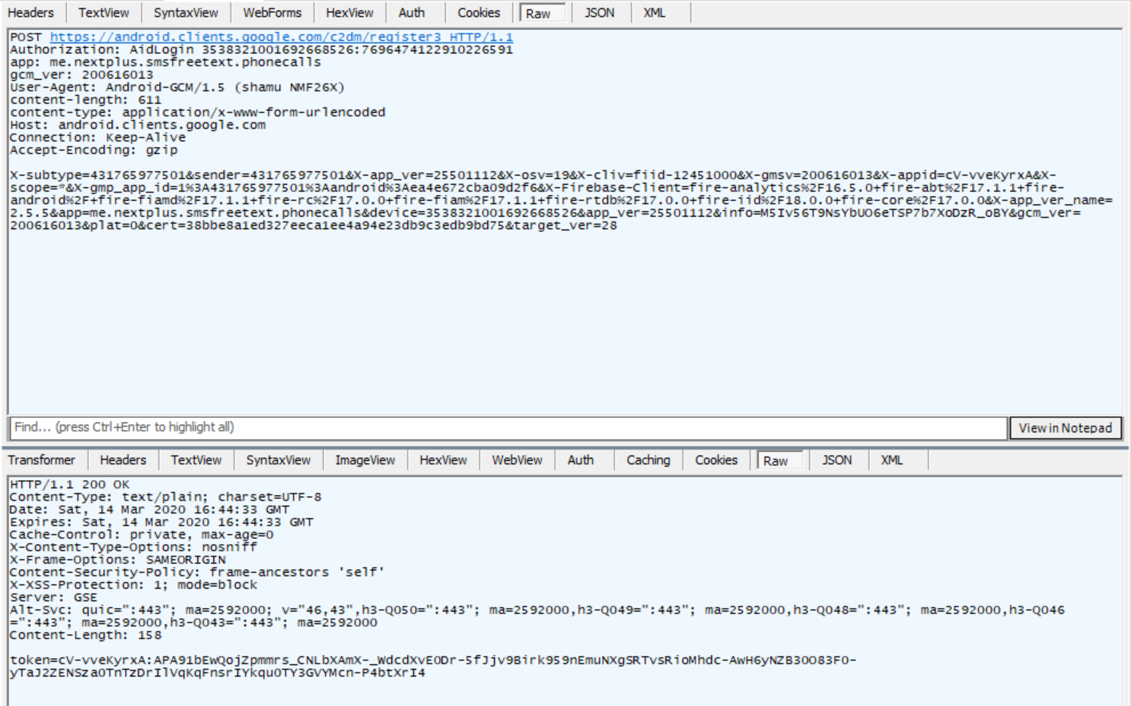
Task: Show the request HexView tab
Action: tap(349, 13)
